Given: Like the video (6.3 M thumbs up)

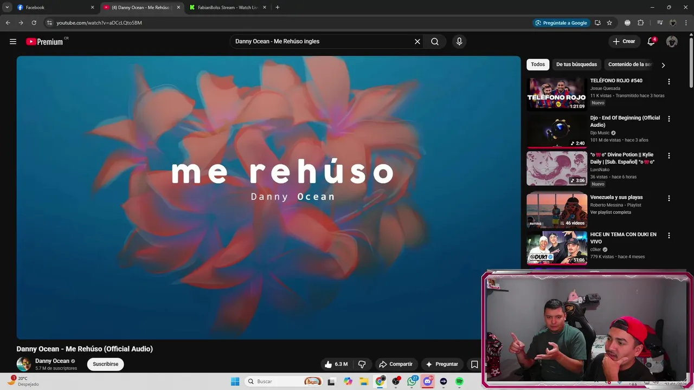Looking at the screenshot, I should (336, 364).
